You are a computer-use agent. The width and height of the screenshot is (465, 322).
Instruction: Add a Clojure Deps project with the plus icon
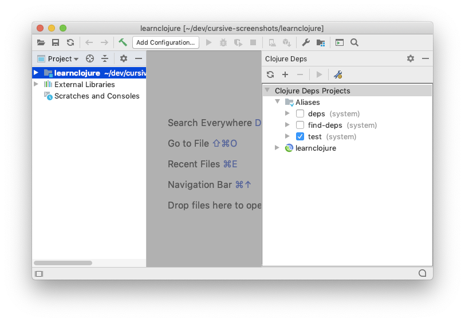[x=285, y=74]
